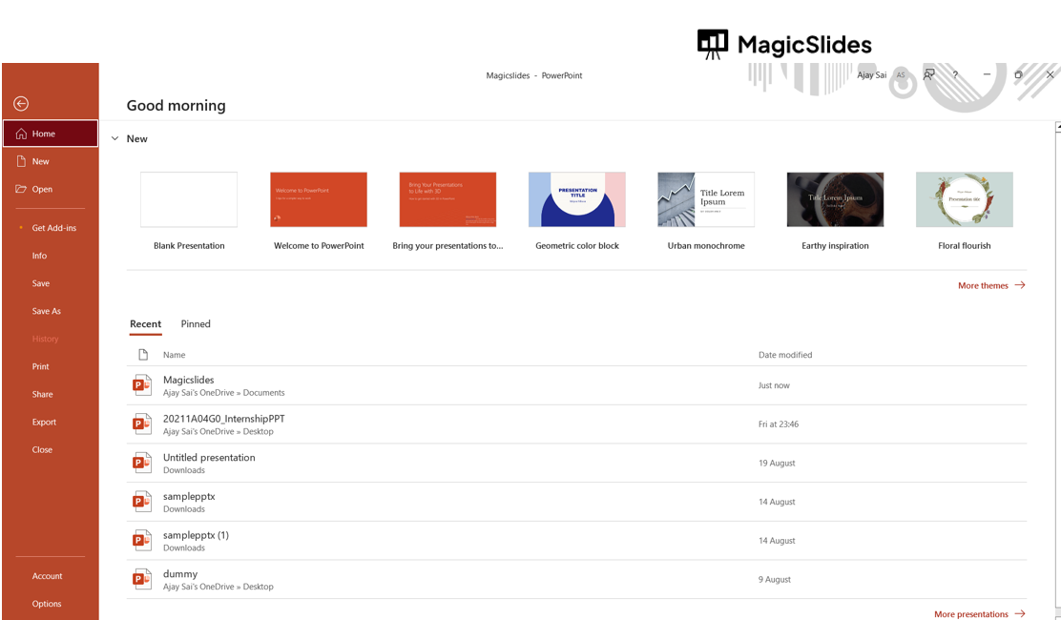Switch to the Pinned tab

tap(196, 324)
